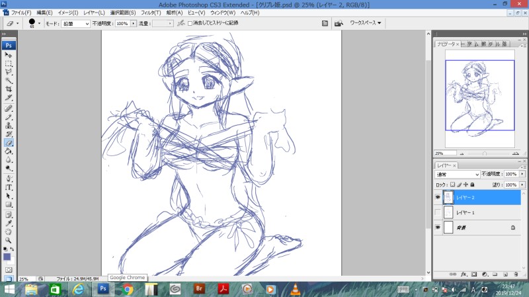Click the airbrush icon in options bar
Image resolution: width=529 pixels, height=297 pixels.
(181, 23)
